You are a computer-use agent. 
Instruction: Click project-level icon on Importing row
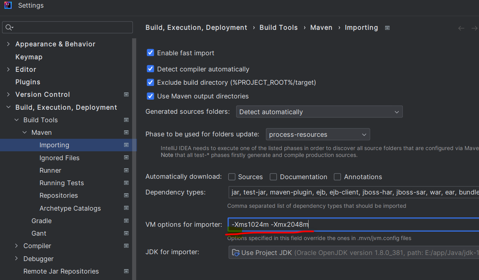[126, 145]
